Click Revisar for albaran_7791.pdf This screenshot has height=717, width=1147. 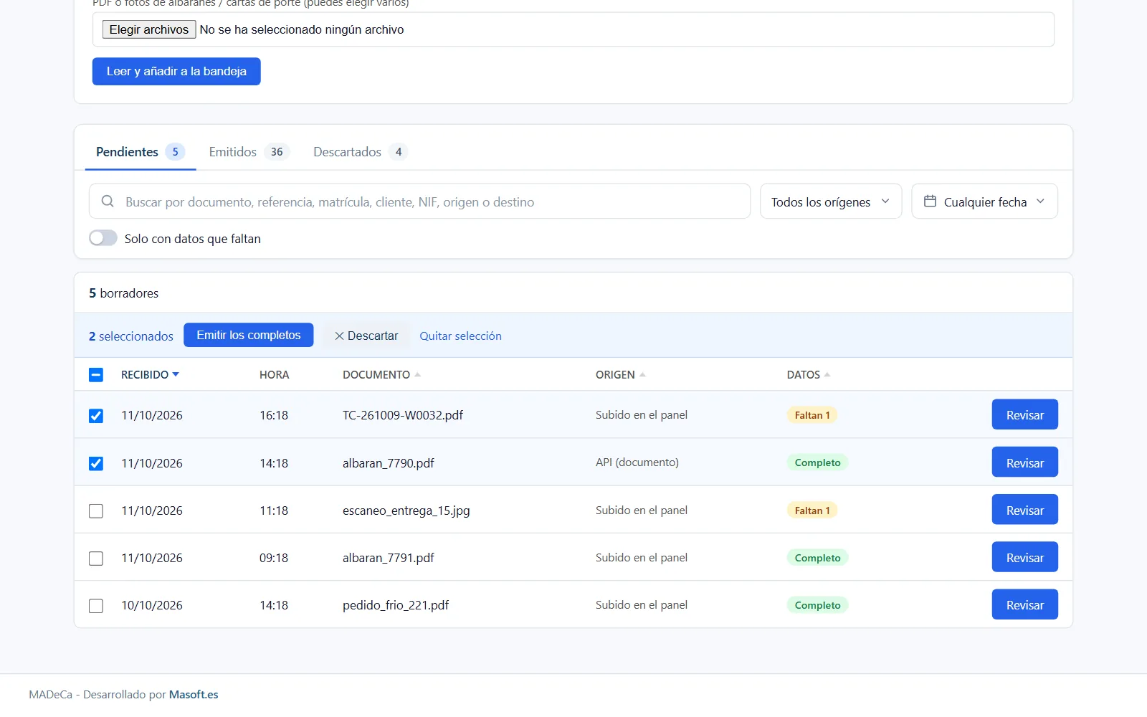tap(1025, 557)
